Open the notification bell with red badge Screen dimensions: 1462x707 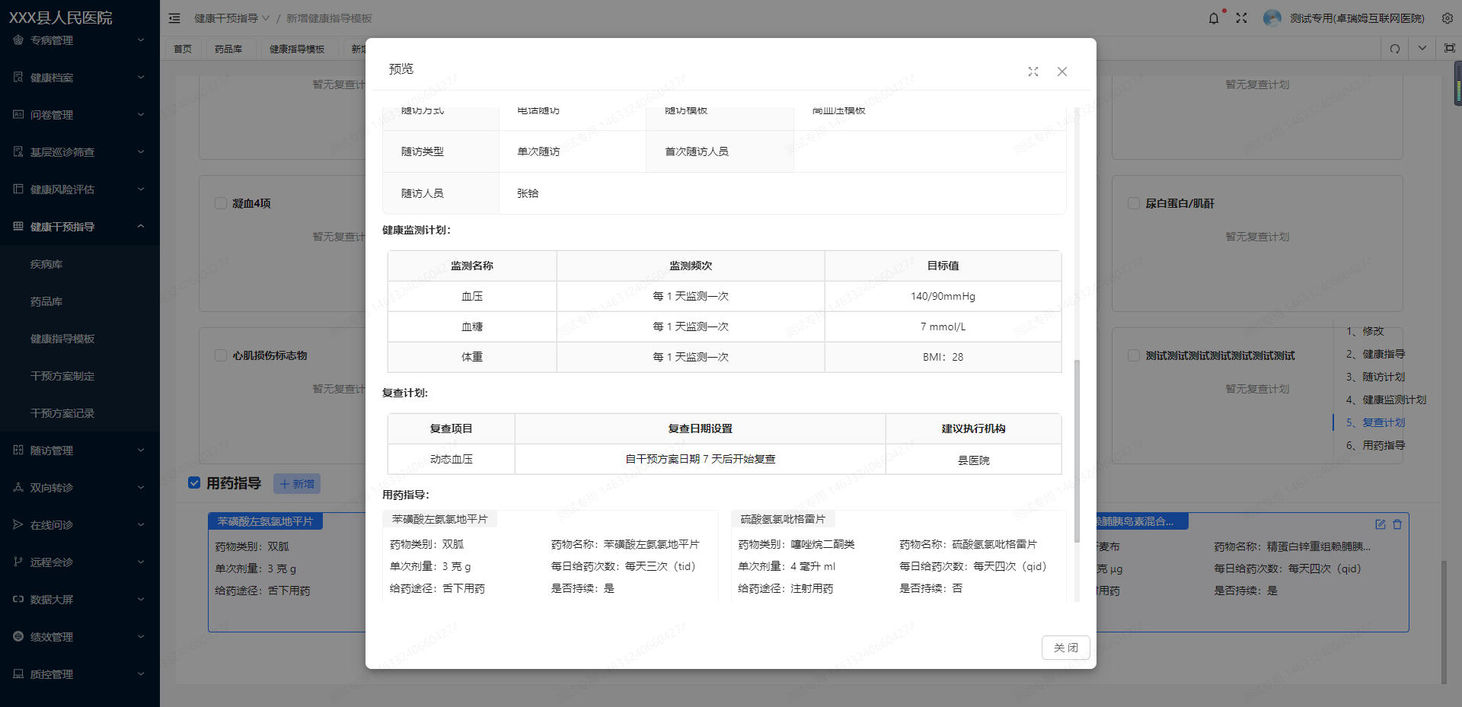click(1214, 18)
